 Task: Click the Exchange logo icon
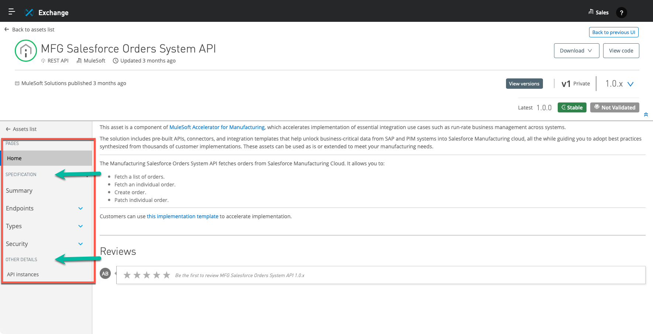point(29,13)
